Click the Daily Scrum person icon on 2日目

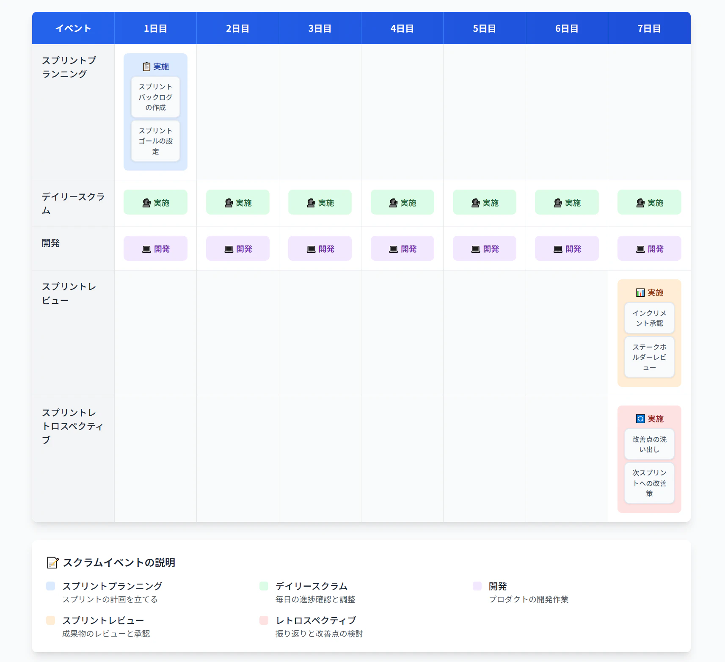[229, 203]
